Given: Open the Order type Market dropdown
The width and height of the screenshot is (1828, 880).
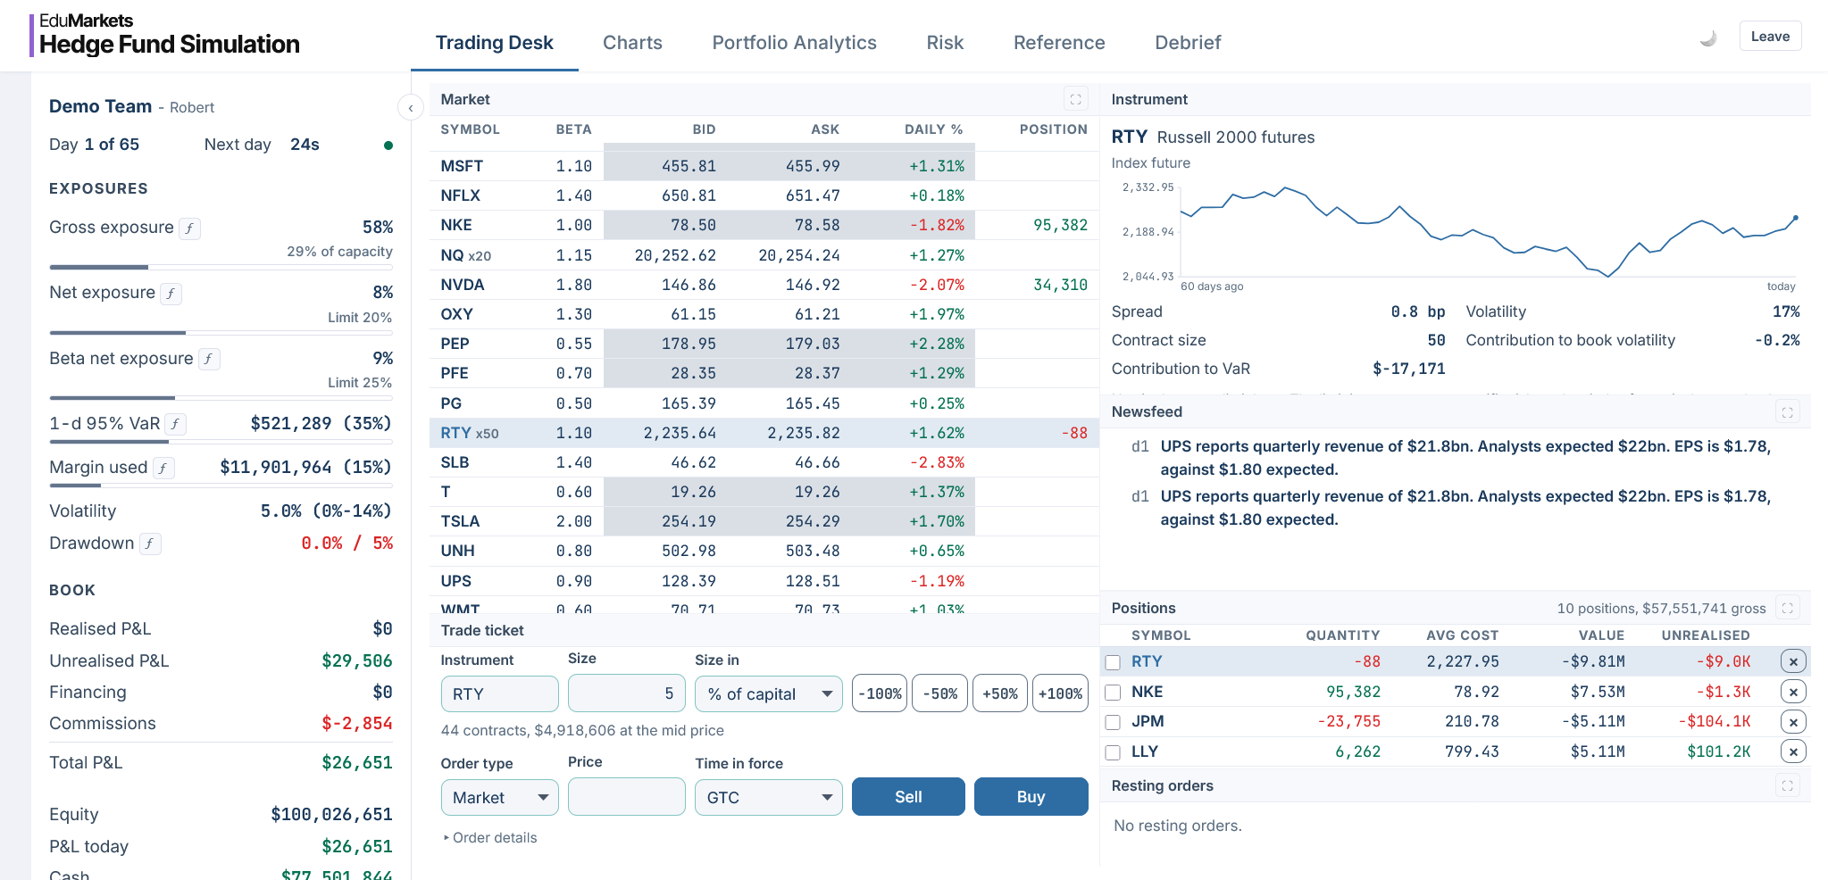Looking at the screenshot, I should [x=499, y=797].
